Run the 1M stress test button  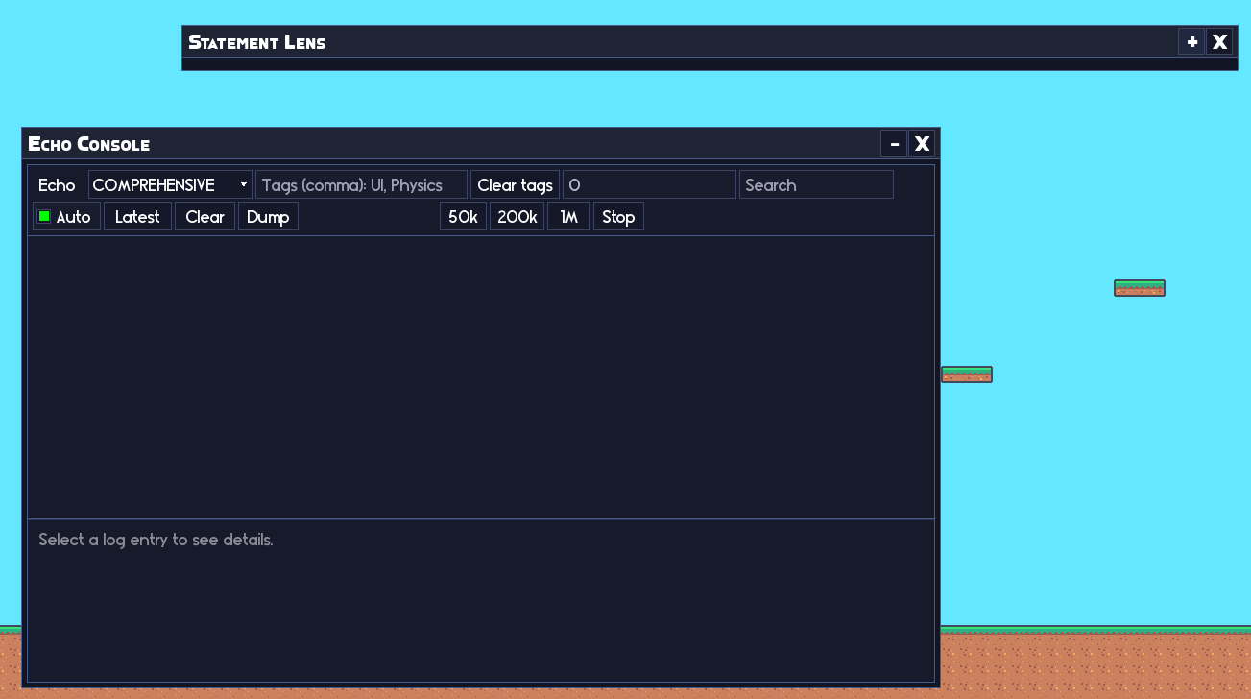(568, 216)
